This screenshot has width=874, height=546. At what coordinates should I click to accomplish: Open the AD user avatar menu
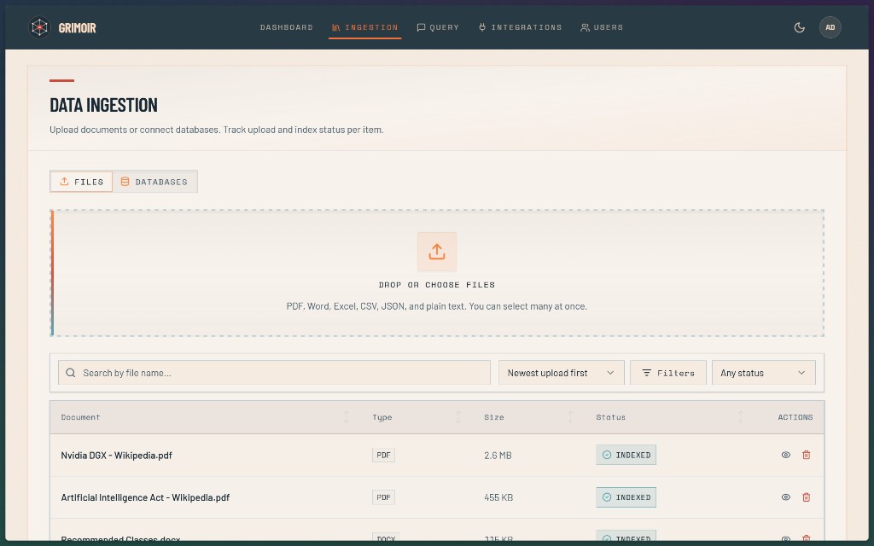click(x=830, y=27)
